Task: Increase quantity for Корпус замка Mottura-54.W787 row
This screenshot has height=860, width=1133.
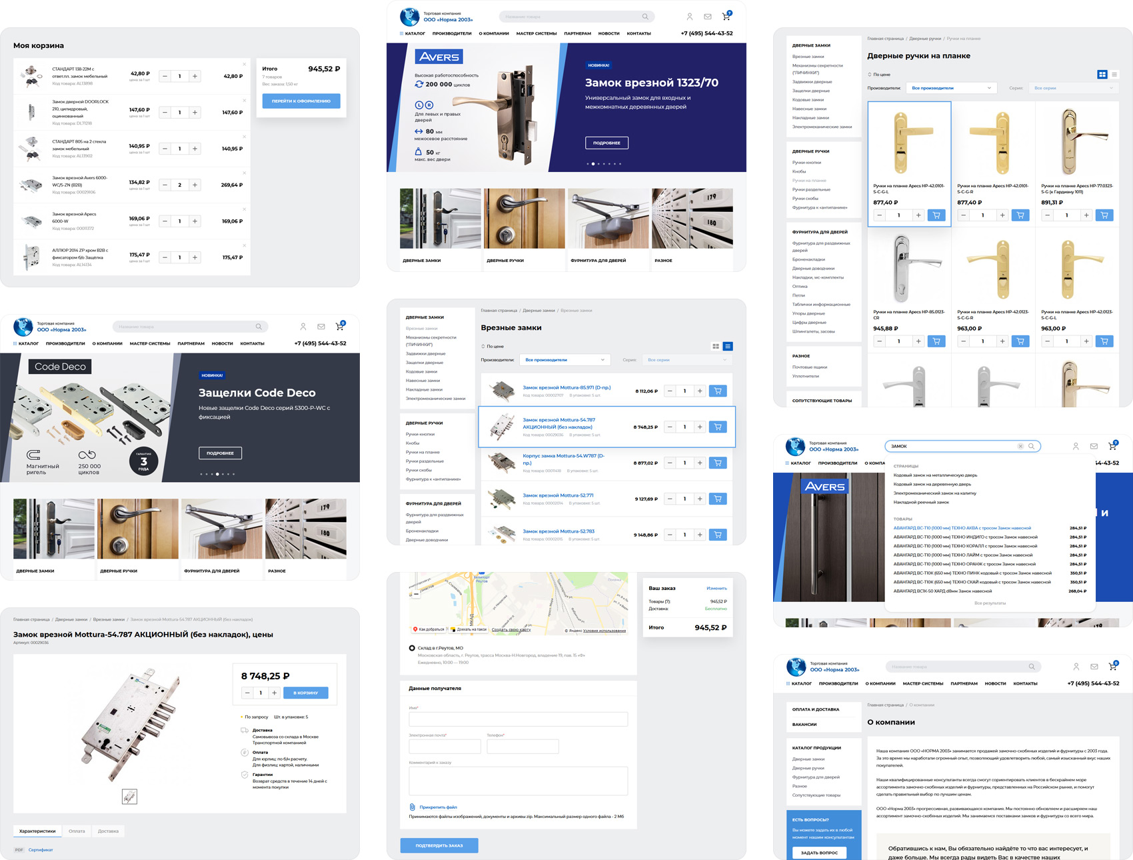Action: pyautogui.click(x=700, y=463)
